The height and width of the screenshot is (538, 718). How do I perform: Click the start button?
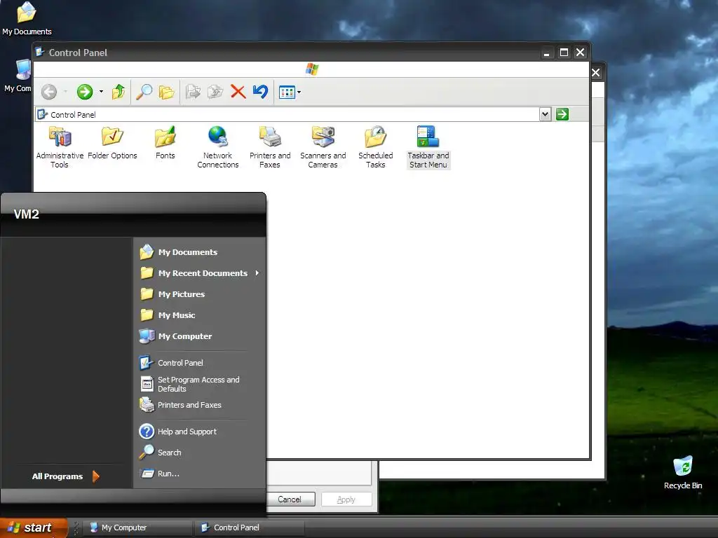(34, 527)
